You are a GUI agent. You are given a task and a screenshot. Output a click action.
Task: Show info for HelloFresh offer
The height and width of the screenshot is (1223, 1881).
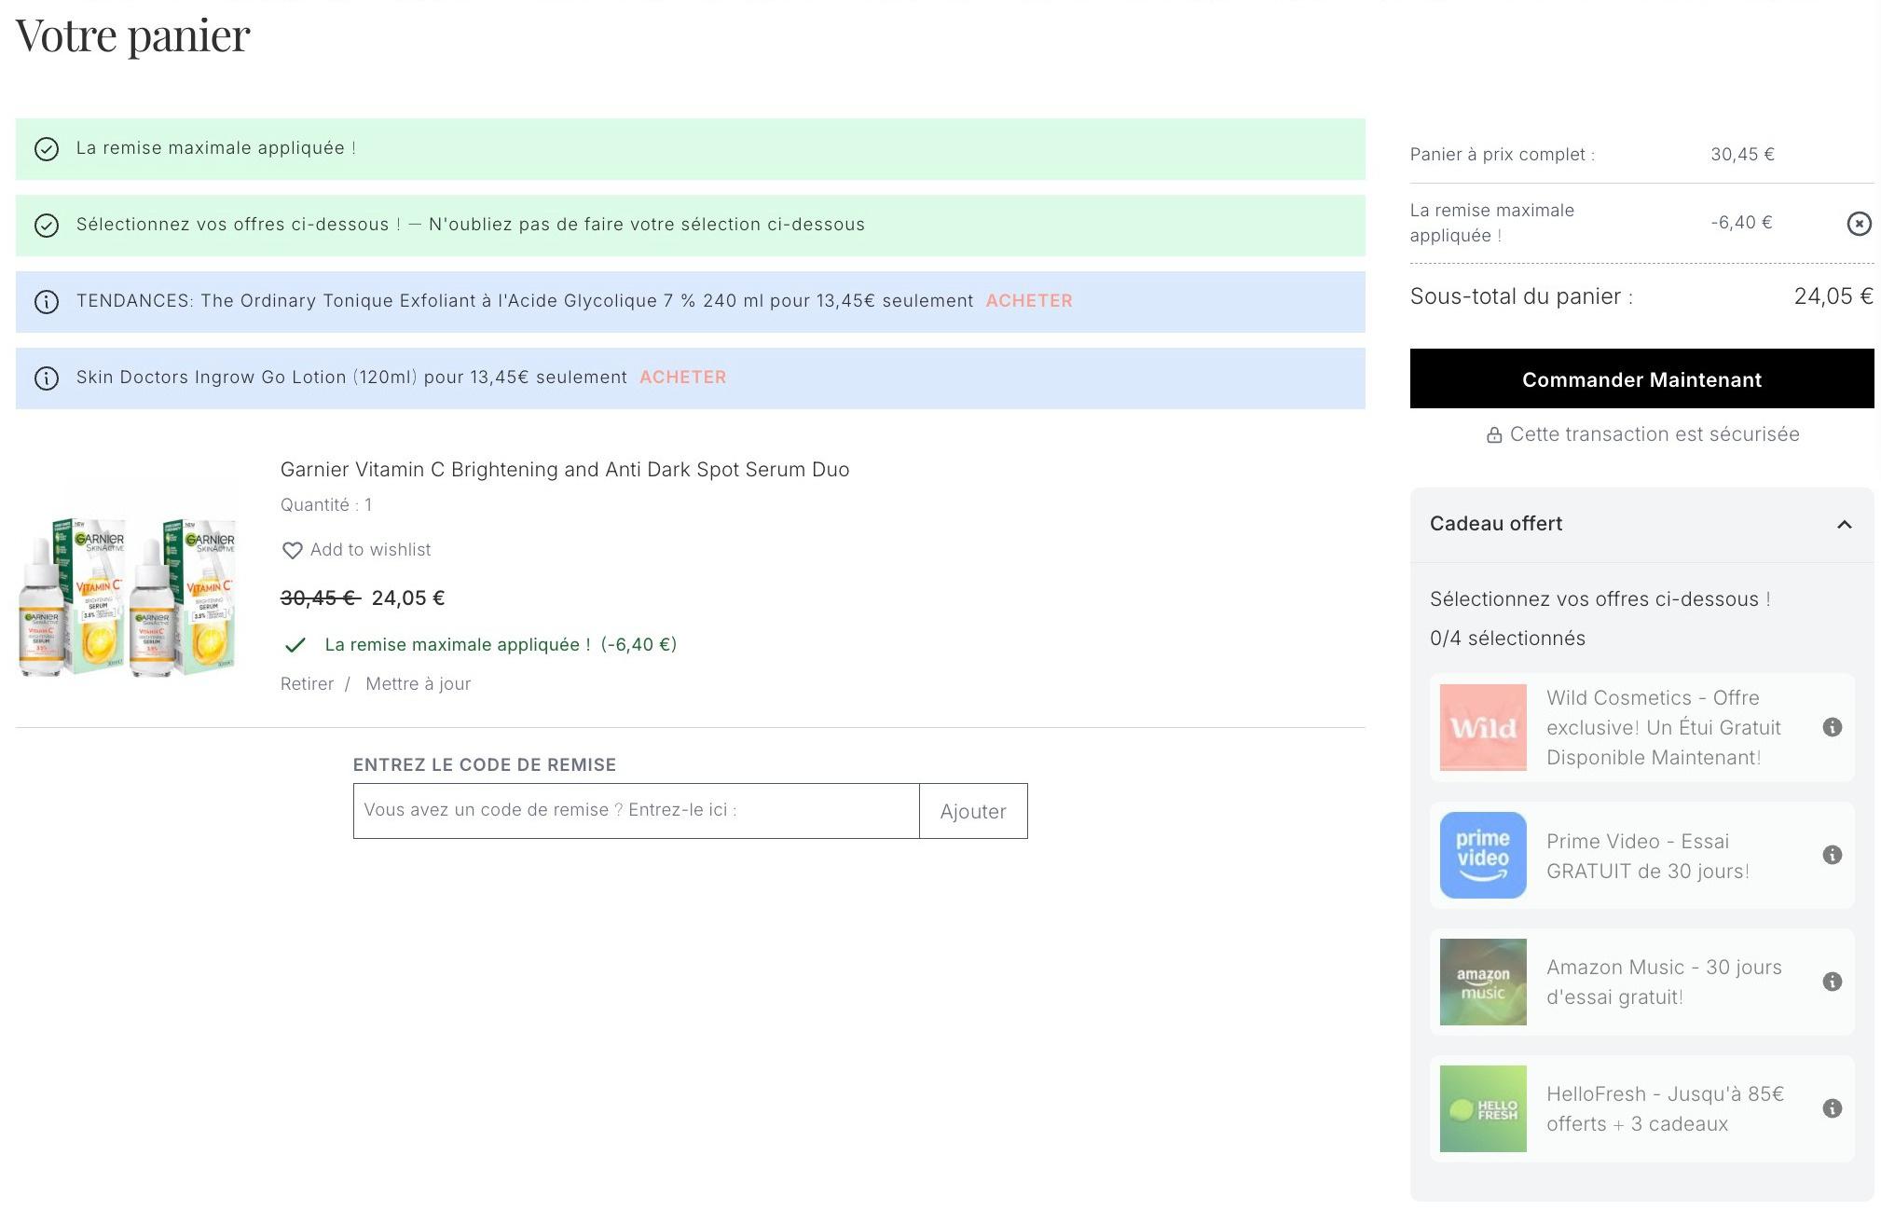pos(1832,1109)
